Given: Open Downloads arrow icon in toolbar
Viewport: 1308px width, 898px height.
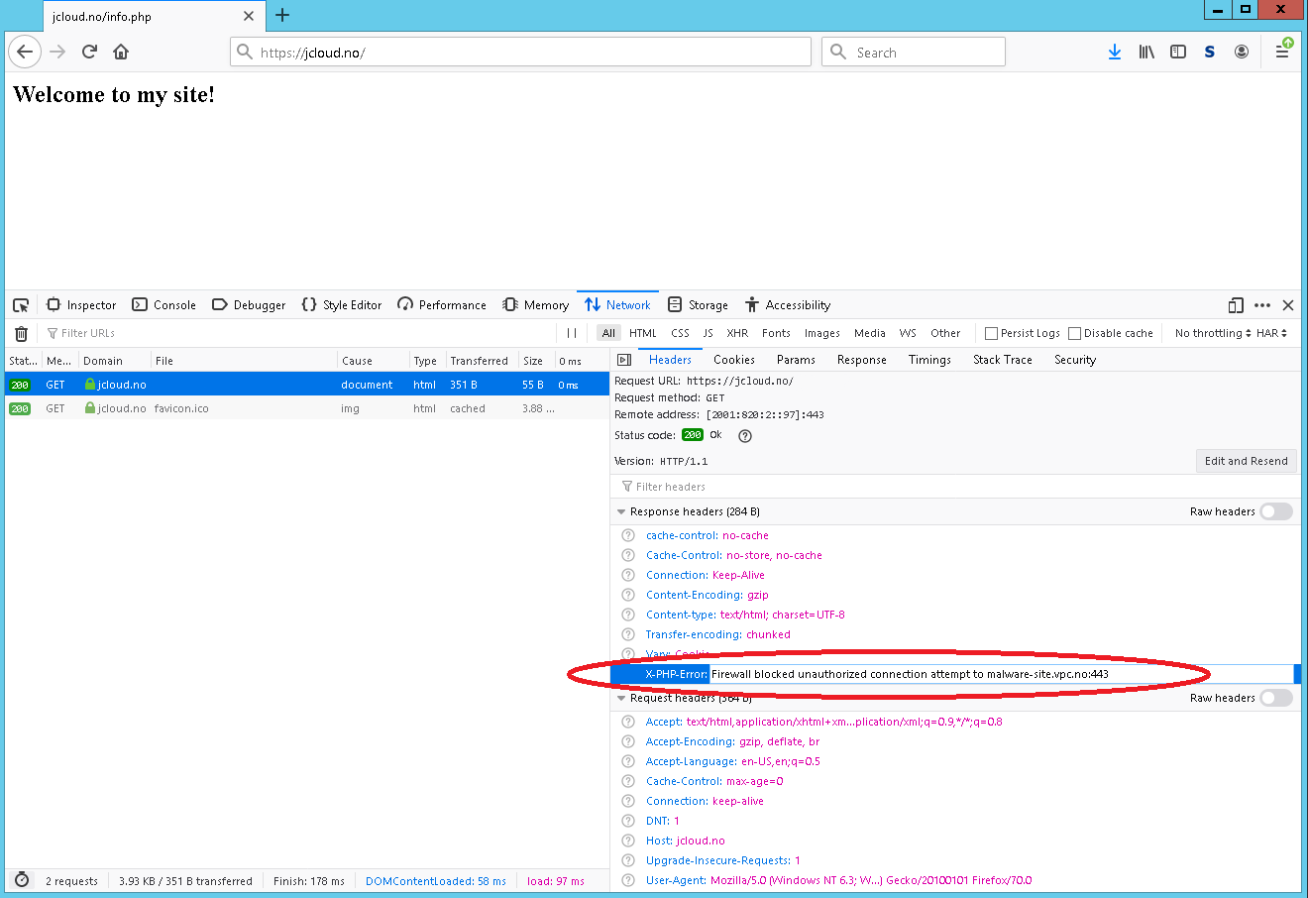Looking at the screenshot, I should click(x=1115, y=52).
